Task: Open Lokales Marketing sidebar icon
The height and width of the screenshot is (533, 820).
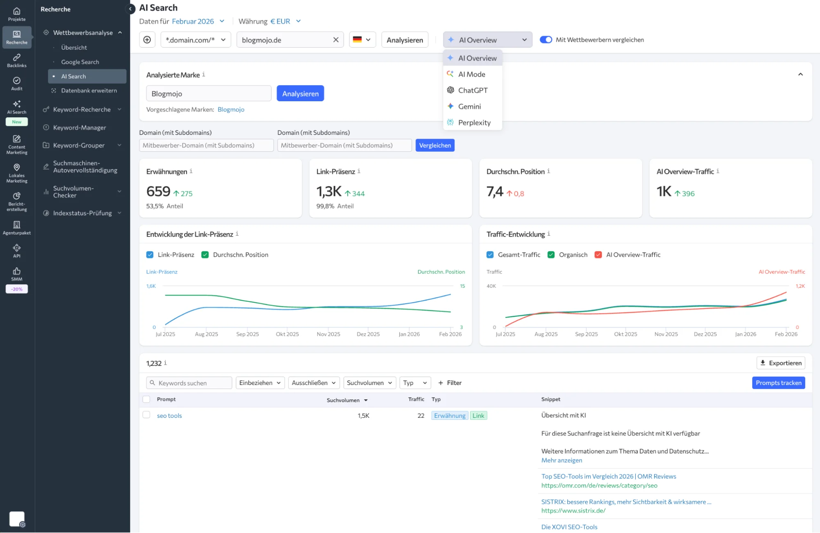Action: click(x=17, y=173)
